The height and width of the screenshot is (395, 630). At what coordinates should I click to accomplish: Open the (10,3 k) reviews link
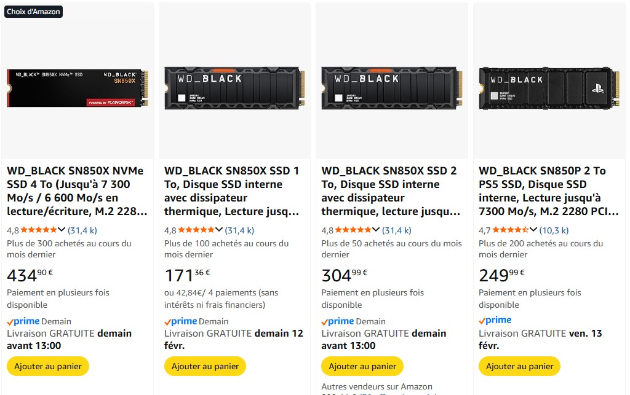tap(554, 230)
